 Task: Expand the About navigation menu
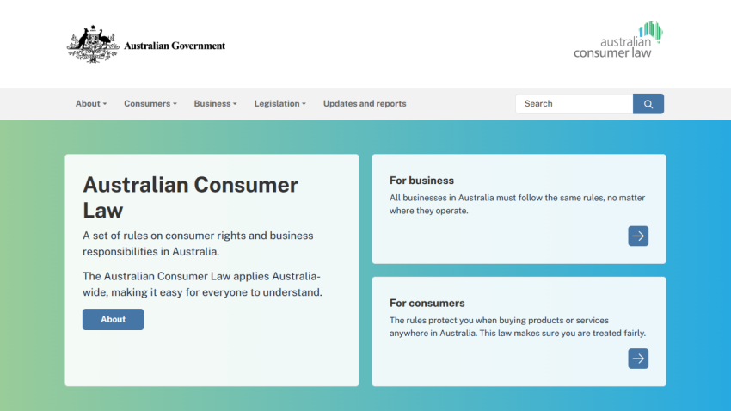pyautogui.click(x=91, y=103)
